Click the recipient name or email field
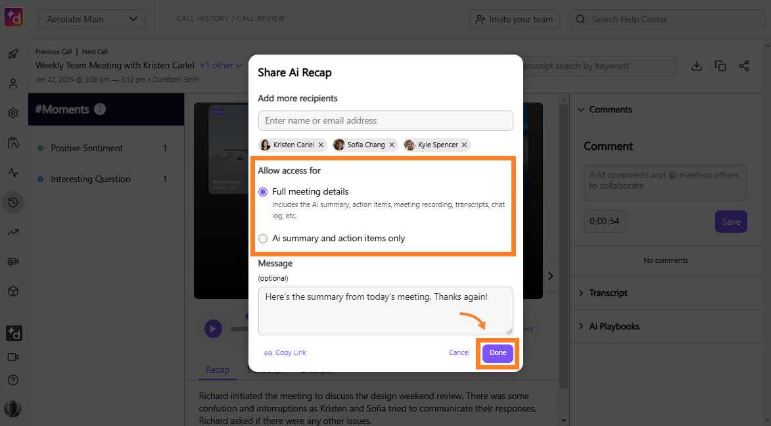The width and height of the screenshot is (771, 426). (385, 120)
